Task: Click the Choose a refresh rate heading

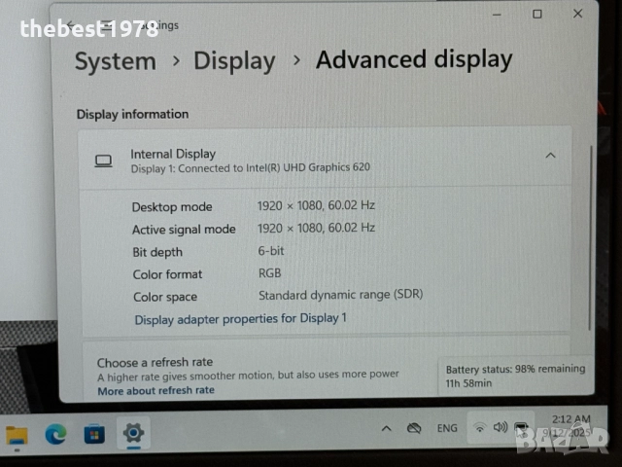Action: point(155,363)
